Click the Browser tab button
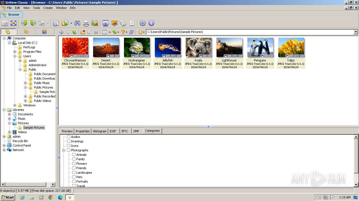Screen dimensions: 359x201 point(11,15)
